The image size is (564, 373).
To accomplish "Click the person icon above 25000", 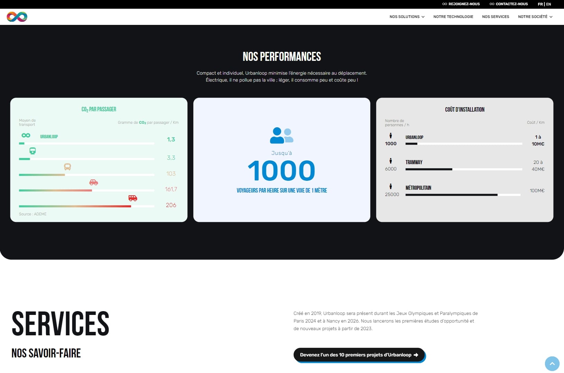I will (391, 186).
